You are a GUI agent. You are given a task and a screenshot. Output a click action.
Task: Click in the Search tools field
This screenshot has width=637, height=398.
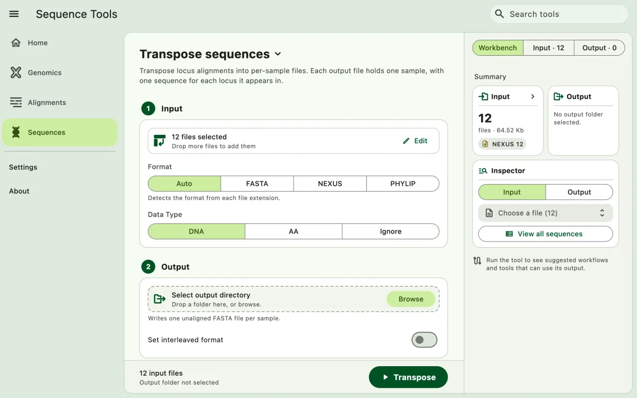[559, 14]
